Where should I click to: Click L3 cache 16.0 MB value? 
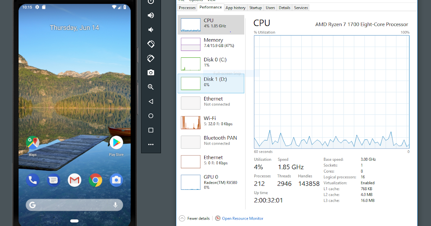pyautogui.click(x=367, y=201)
